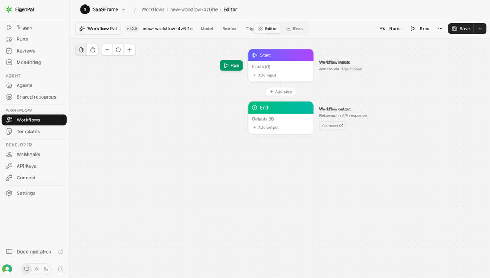This screenshot has width=490, height=278.
Task: Select the hand pan tool
Action: (x=92, y=50)
